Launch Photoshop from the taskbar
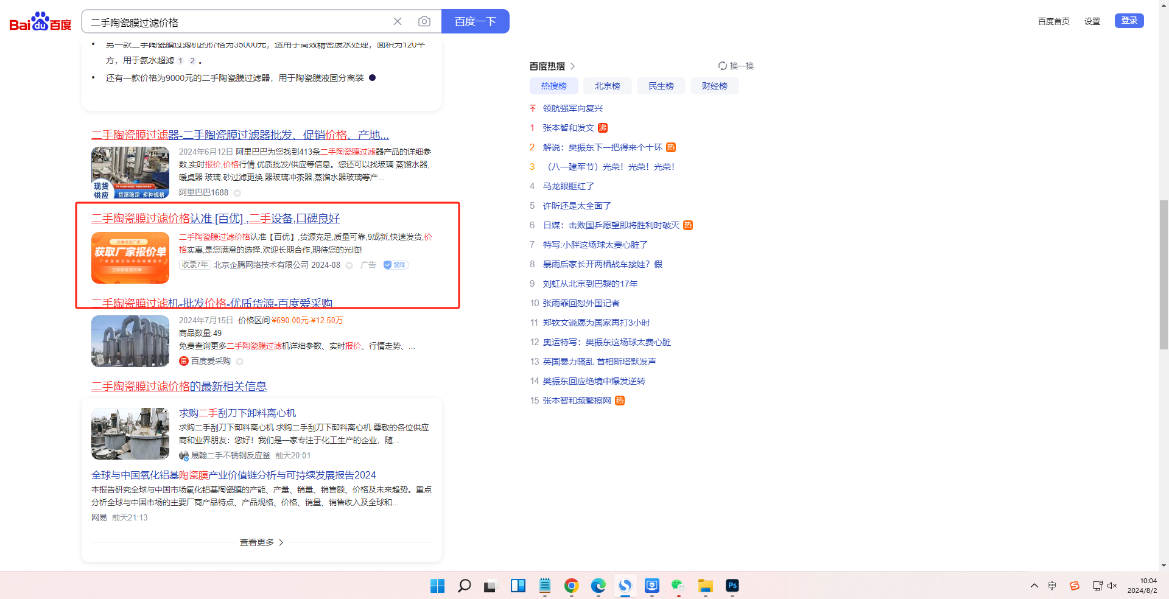 [x=732, y=586]
